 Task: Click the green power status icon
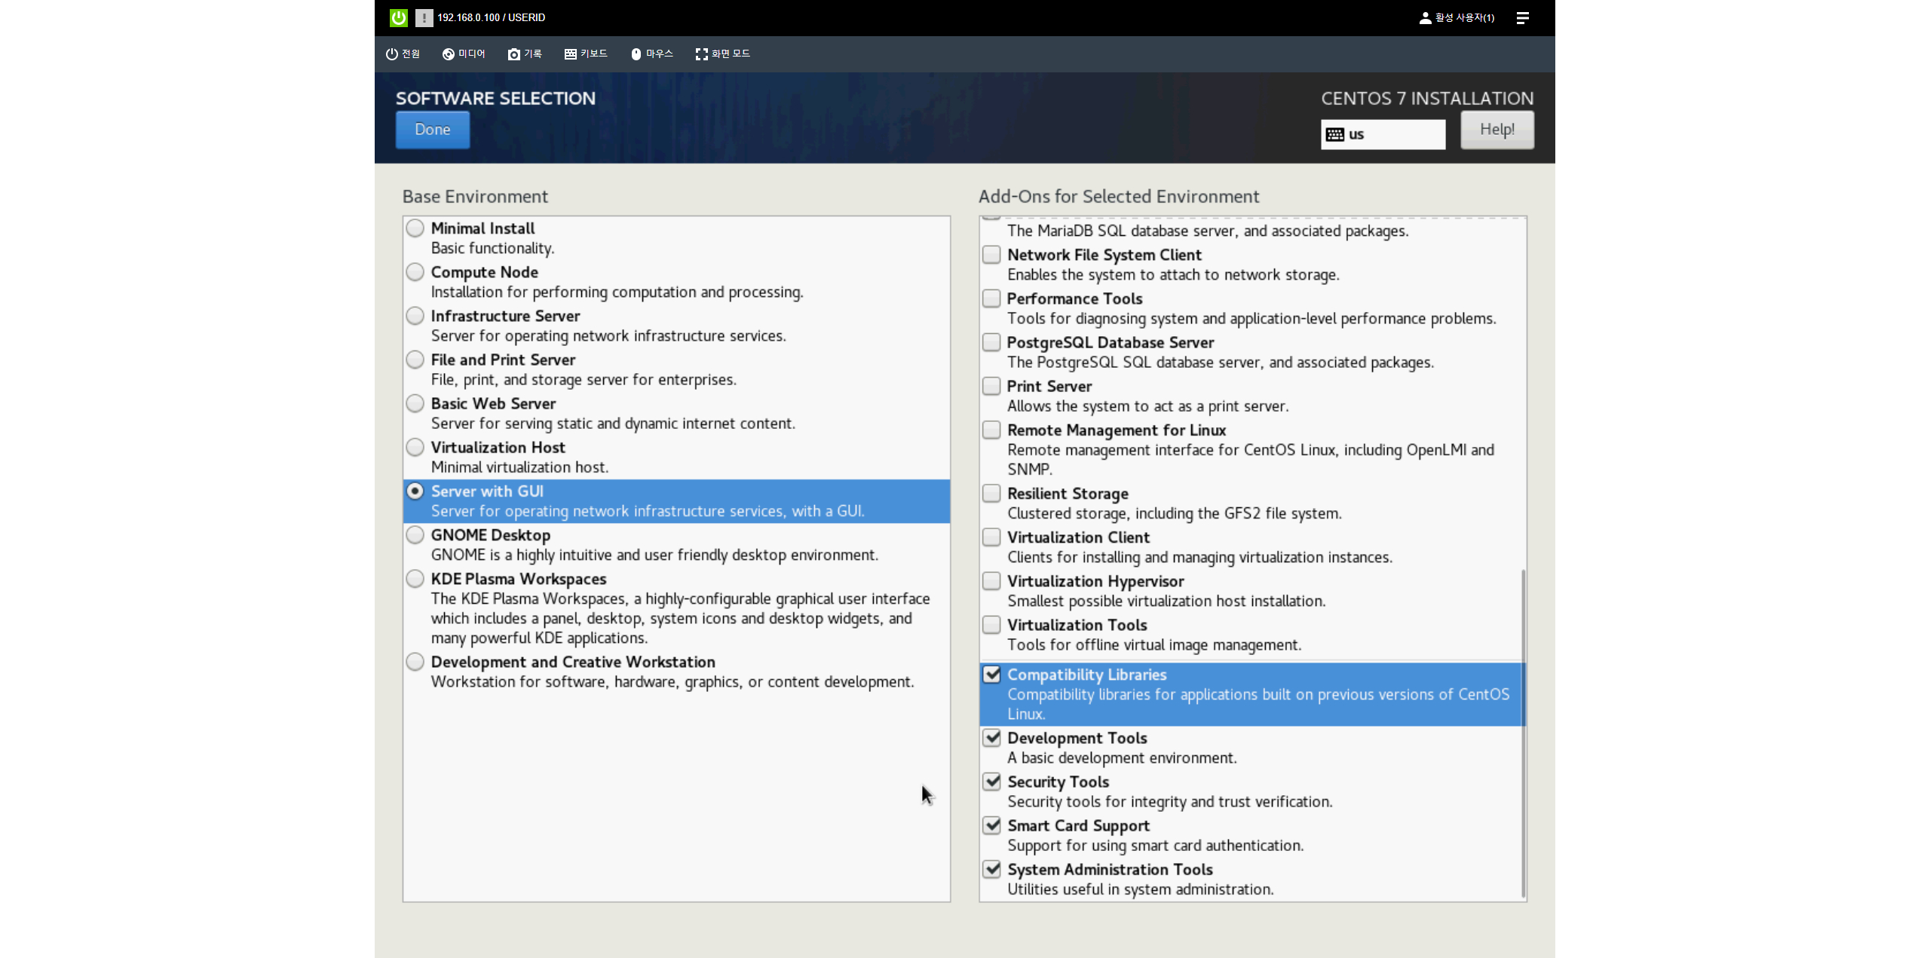click(398, 17)
